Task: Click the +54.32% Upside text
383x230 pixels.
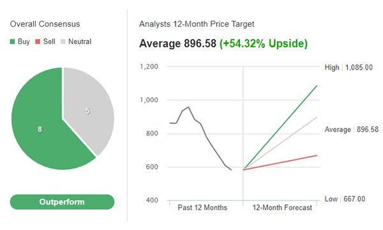Action: pyautogui.click(x=264, y=43)
